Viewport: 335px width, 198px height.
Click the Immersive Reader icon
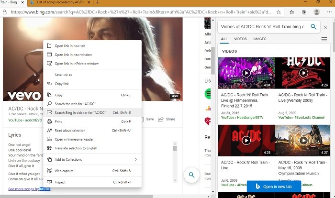49,139
